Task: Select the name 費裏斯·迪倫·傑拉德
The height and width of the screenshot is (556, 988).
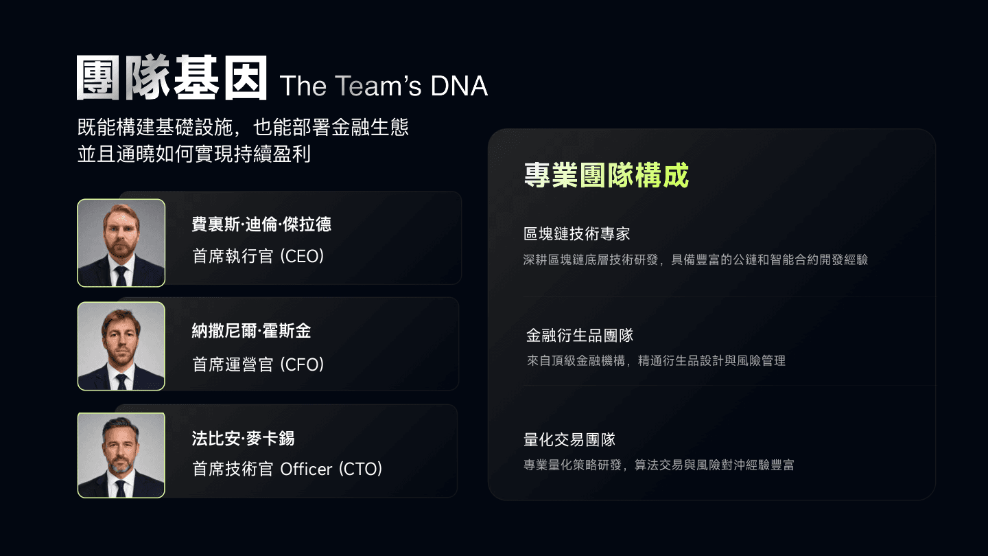Action: click(261, 224)
